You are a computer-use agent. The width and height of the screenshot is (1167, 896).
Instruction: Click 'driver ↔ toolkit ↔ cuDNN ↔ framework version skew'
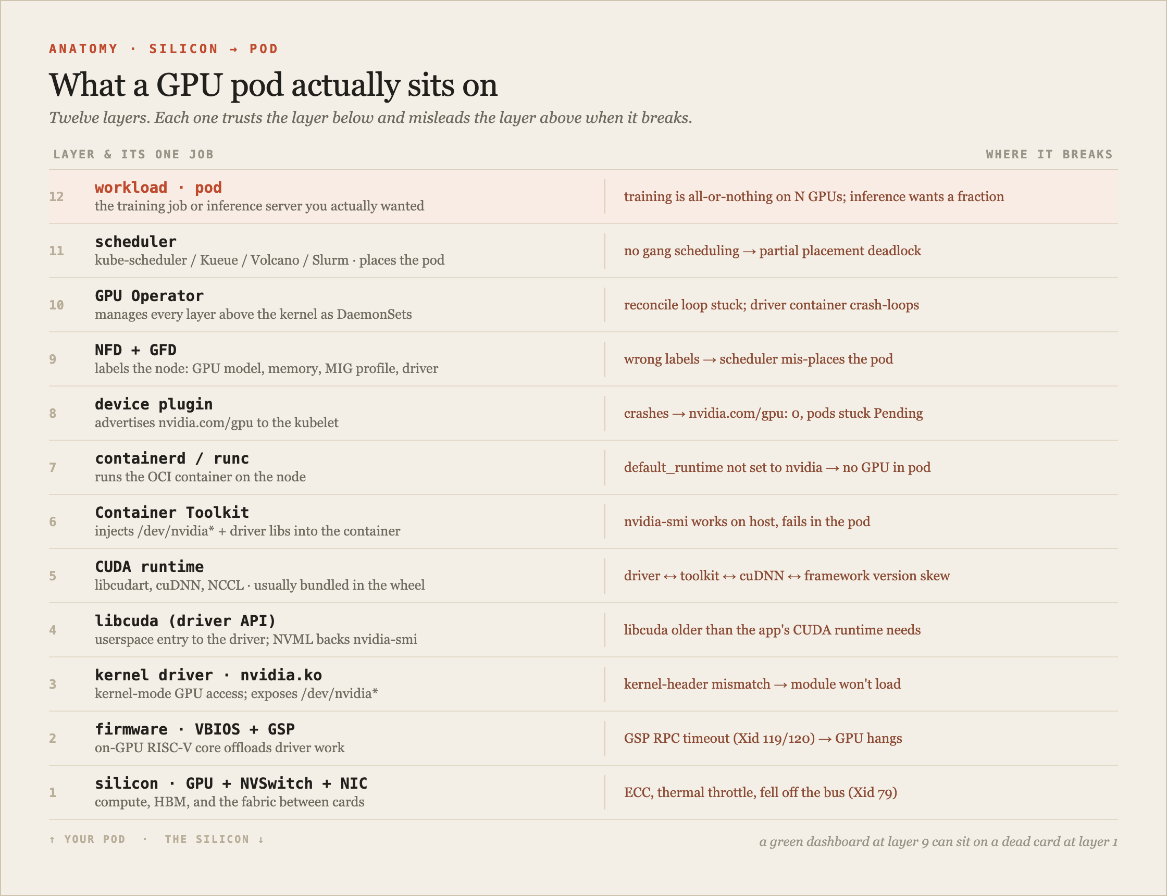point(787,576)
